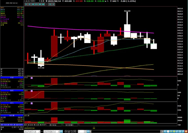Viewport: 188px width, 133px height.
Task: Select the 法人 panel header
Action: click(12, 103)
